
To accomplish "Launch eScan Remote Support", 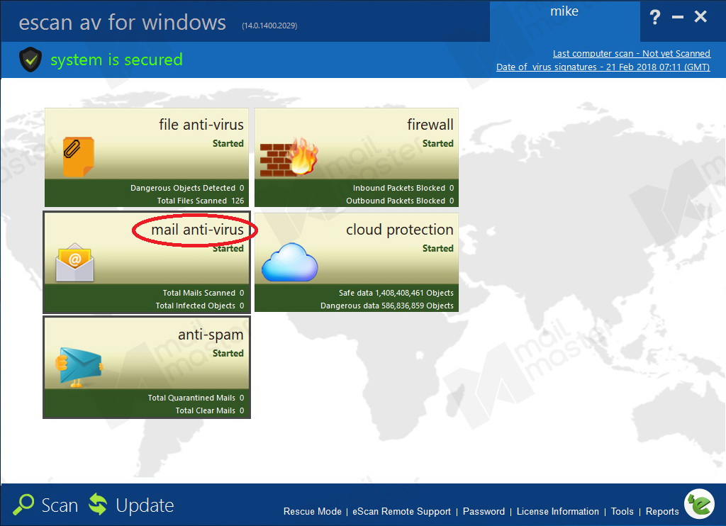I will pos(401,512).
